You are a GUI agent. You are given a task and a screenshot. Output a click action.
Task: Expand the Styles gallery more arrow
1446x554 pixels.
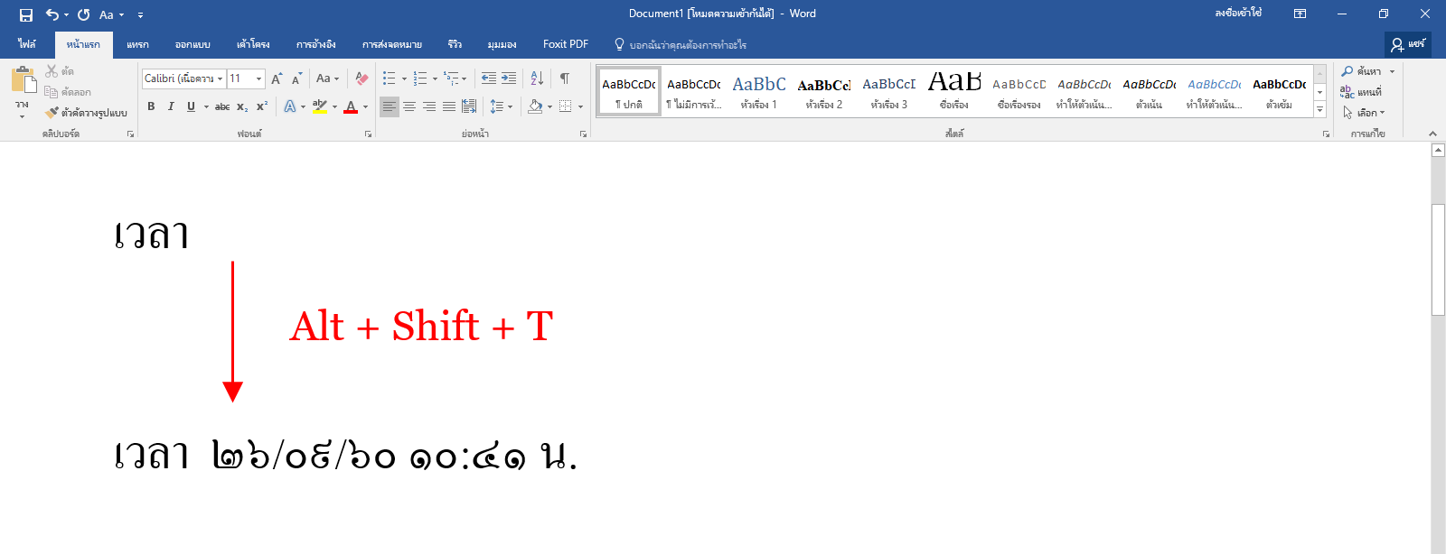point(1319,109)
